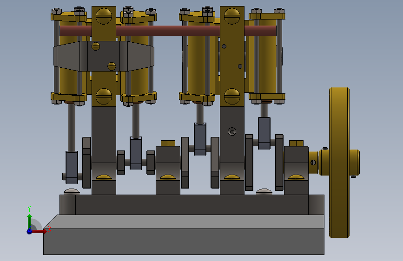403x261 pixels.
Task: Select the brass shaft collar beside the flywheel
Action: (x=314, y=163)
